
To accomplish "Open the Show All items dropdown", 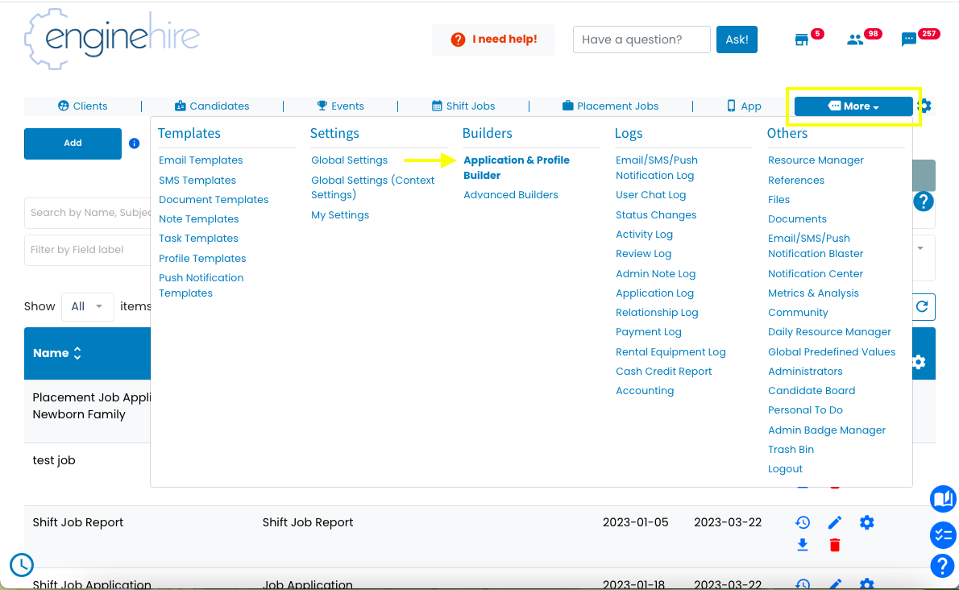I will pos(88,306).
